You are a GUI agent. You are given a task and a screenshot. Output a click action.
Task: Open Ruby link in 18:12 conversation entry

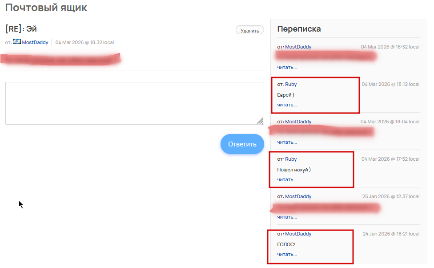pos(291,84)
